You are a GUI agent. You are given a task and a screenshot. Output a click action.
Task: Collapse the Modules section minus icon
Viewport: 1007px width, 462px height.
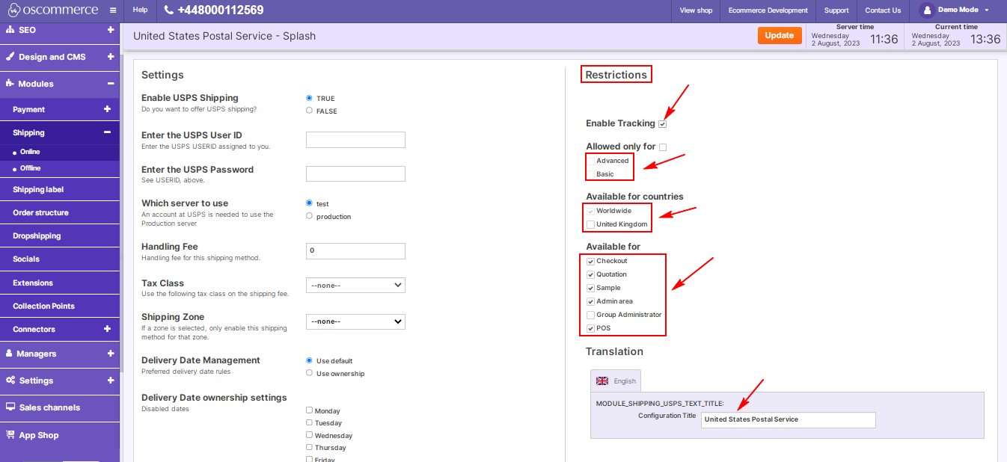[111, 84]
